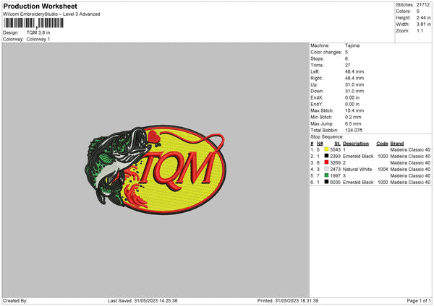
Task: Click the 'Production Worksheet' title
Action: click(x=40, y=6)
